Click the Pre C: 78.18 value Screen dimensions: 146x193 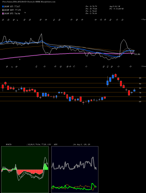coord(91,13)
